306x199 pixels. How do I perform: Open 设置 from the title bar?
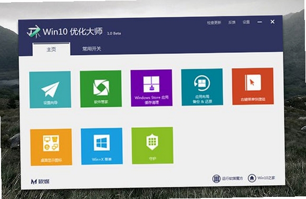point(246,22)
